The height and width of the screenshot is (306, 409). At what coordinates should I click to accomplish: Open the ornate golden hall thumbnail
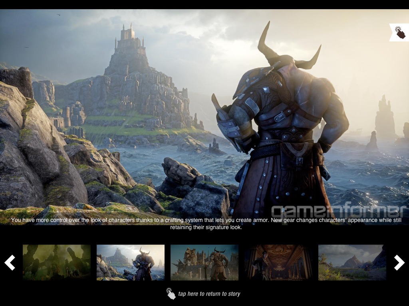278,262
